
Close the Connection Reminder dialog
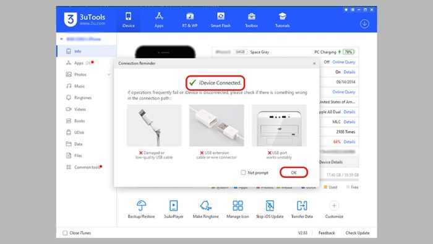[x=314, y=63]
